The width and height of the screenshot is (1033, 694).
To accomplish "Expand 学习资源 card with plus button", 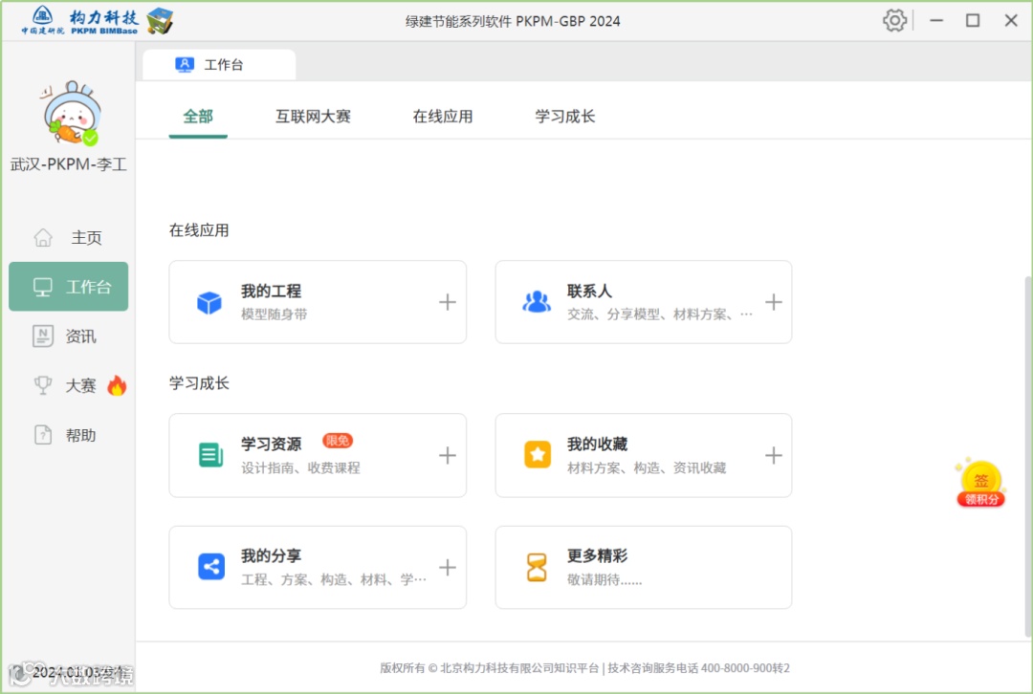I will point(448,455).
